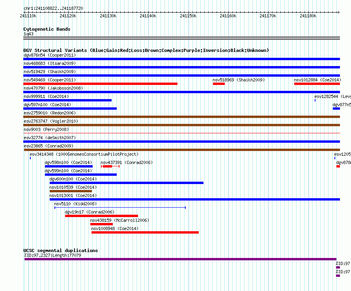This screenshot has width=351, height=291.
Task: Click the Cytogenetic Bands track title
Action: pyautogui.click(x=47, y=29)
